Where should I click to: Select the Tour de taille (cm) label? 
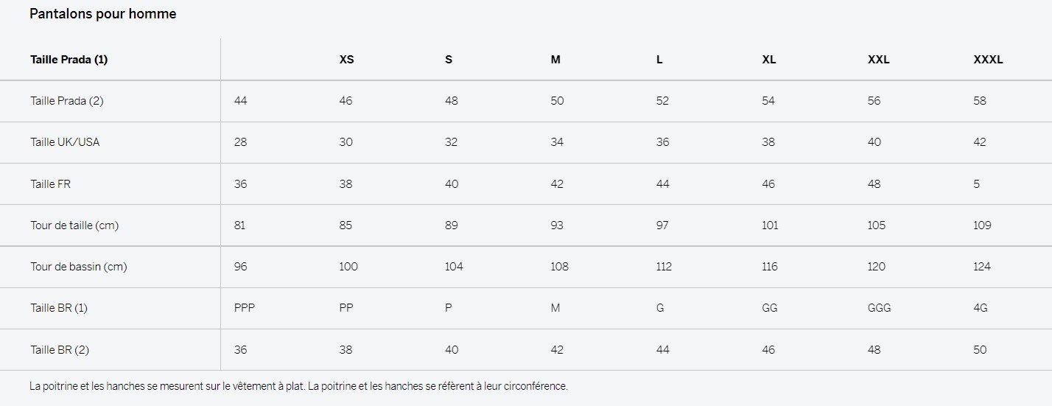74,225
